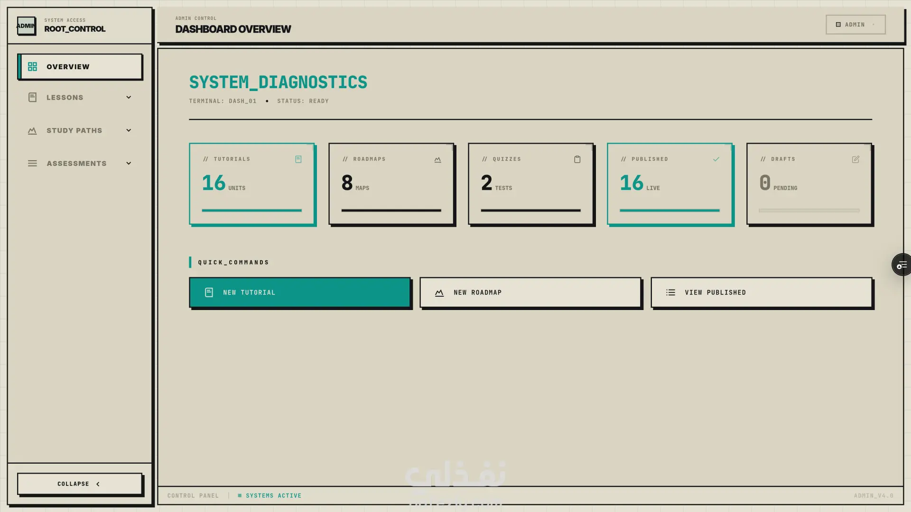911x512 pixels.
Task: Click the Published card checkmark icon
Action: (x=716, y=159)
